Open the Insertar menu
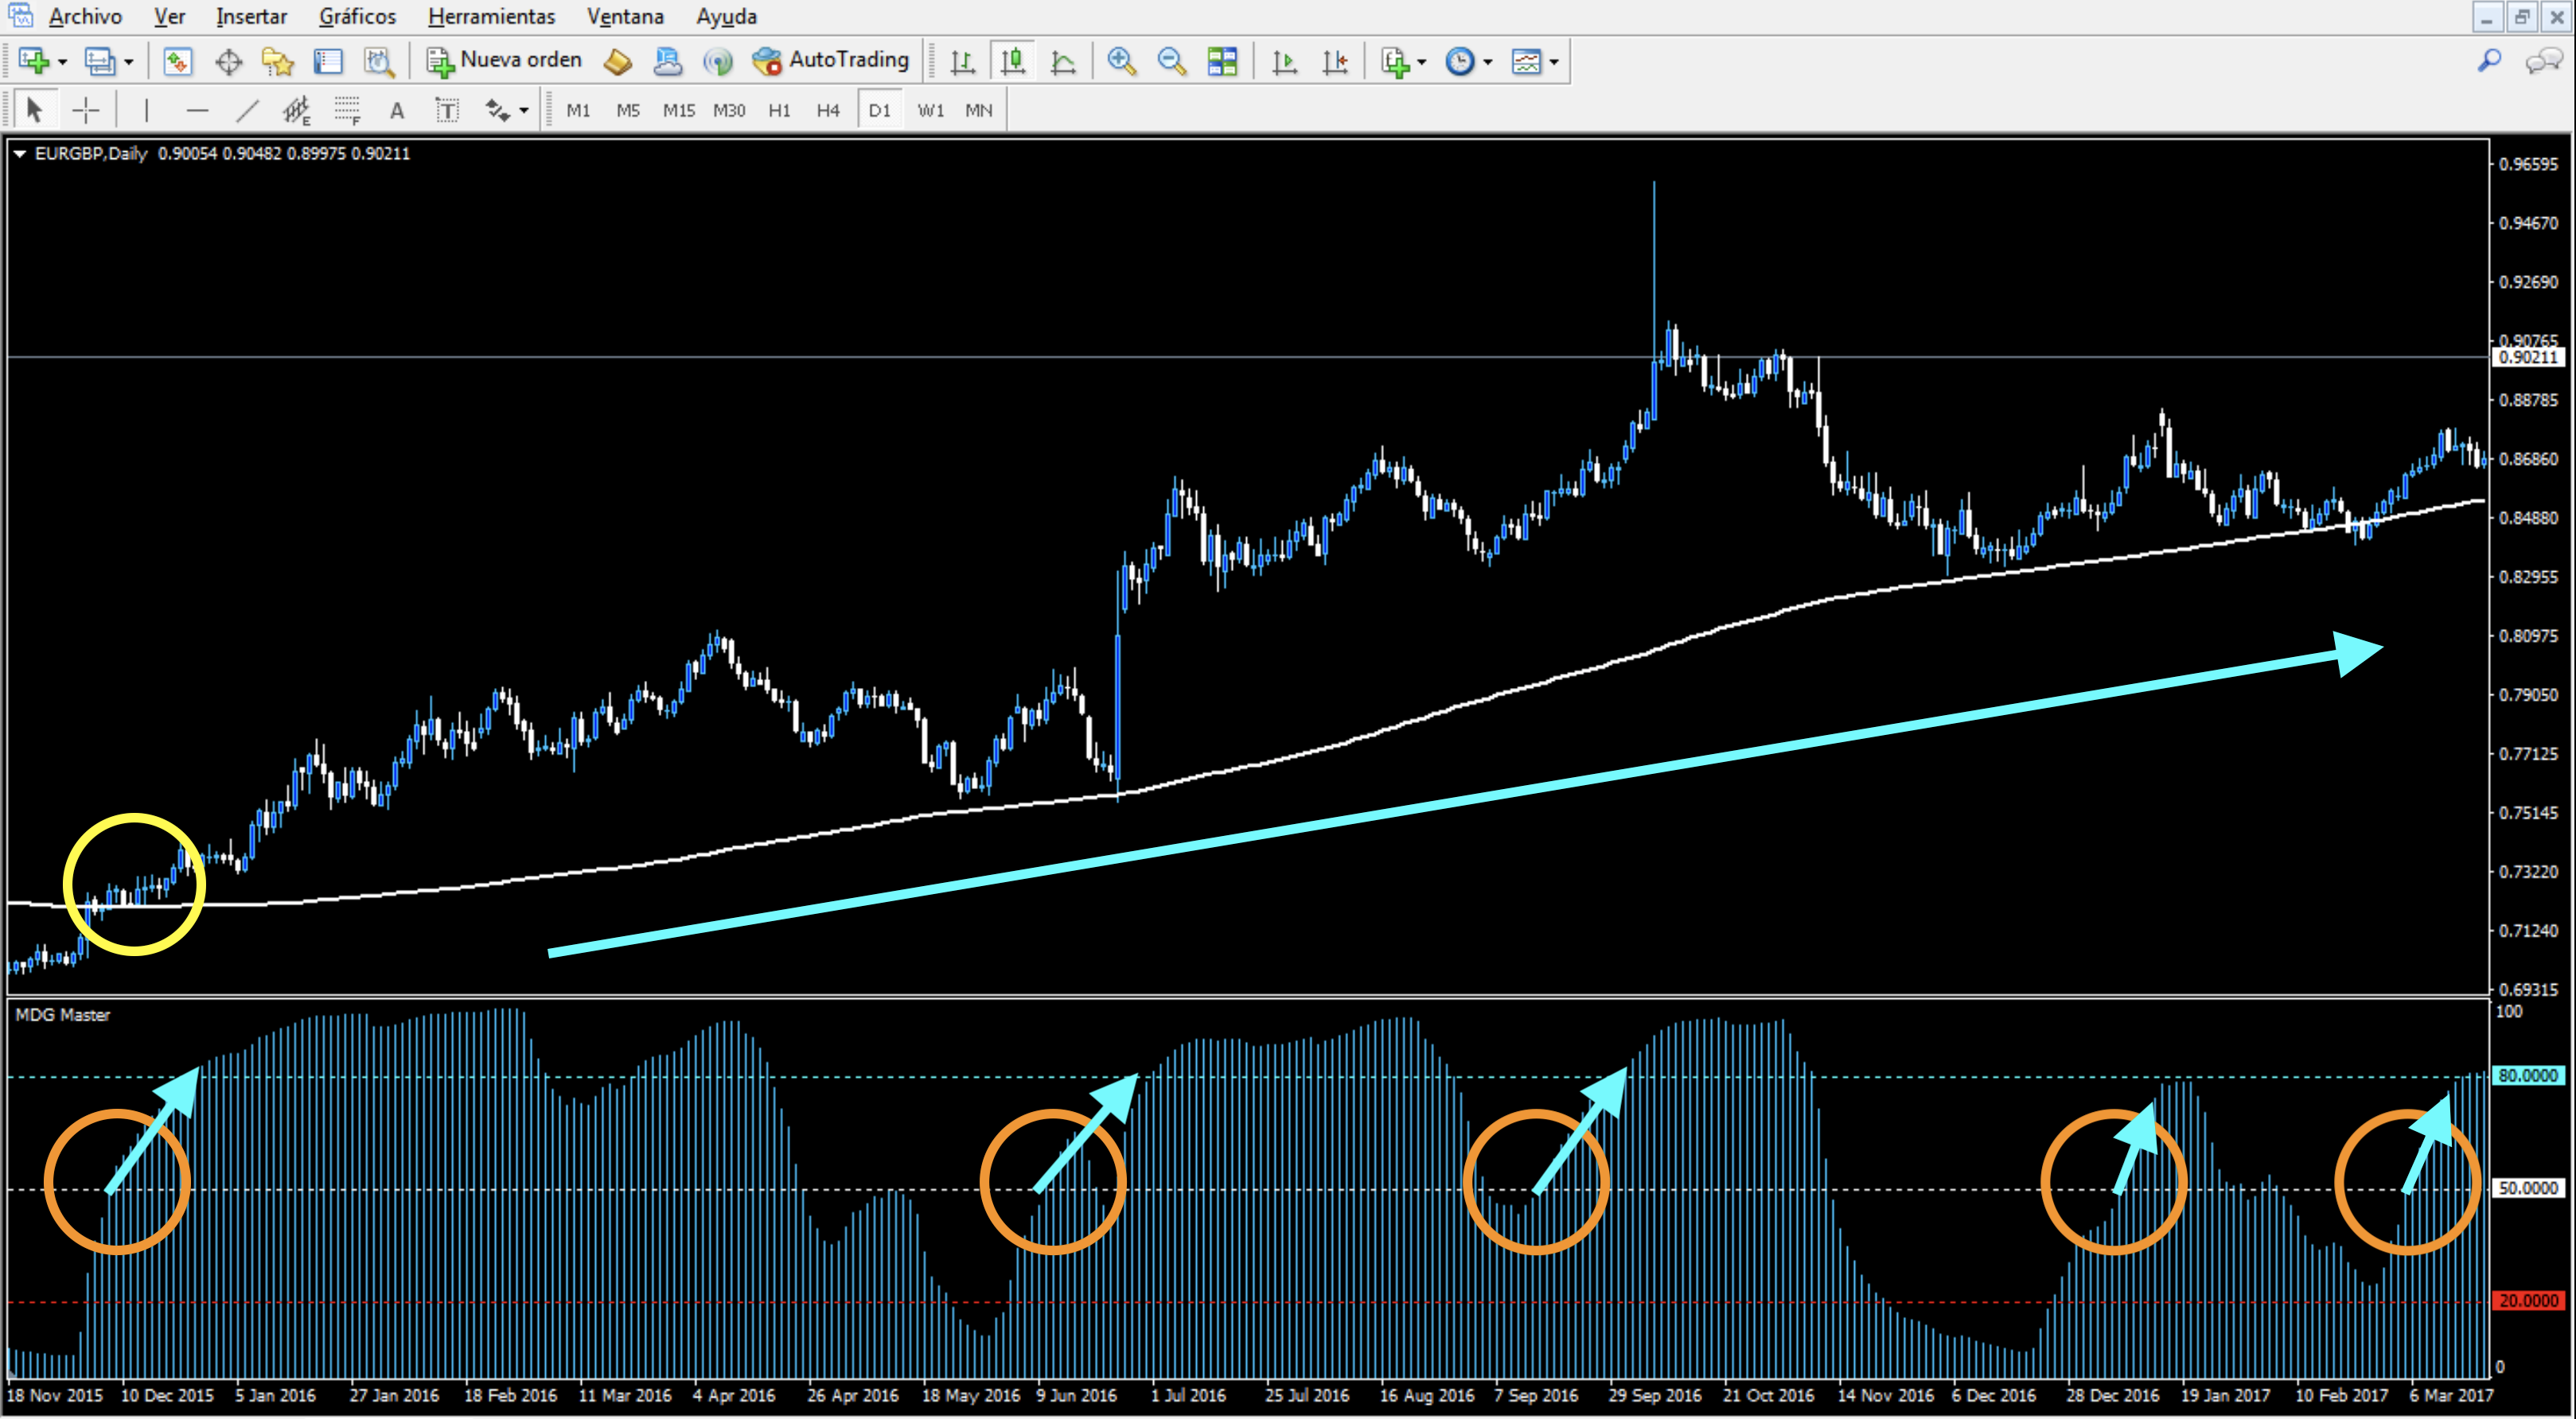 point(251,17)
